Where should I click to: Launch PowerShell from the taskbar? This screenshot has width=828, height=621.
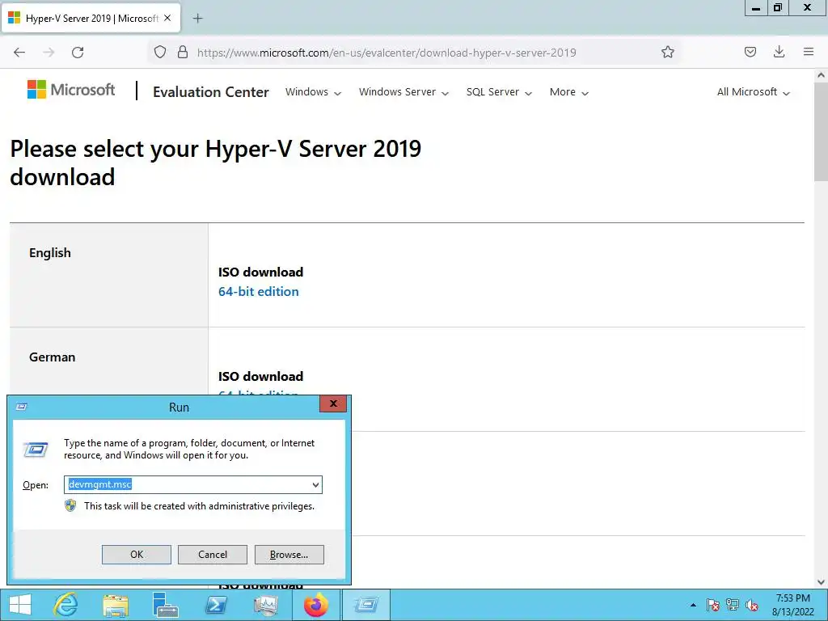point(216,605)
